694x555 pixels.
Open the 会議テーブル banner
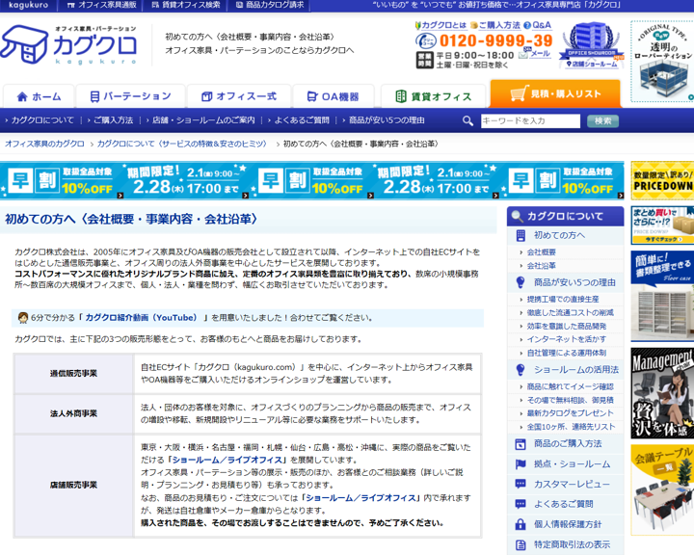[x=662, y=489]
